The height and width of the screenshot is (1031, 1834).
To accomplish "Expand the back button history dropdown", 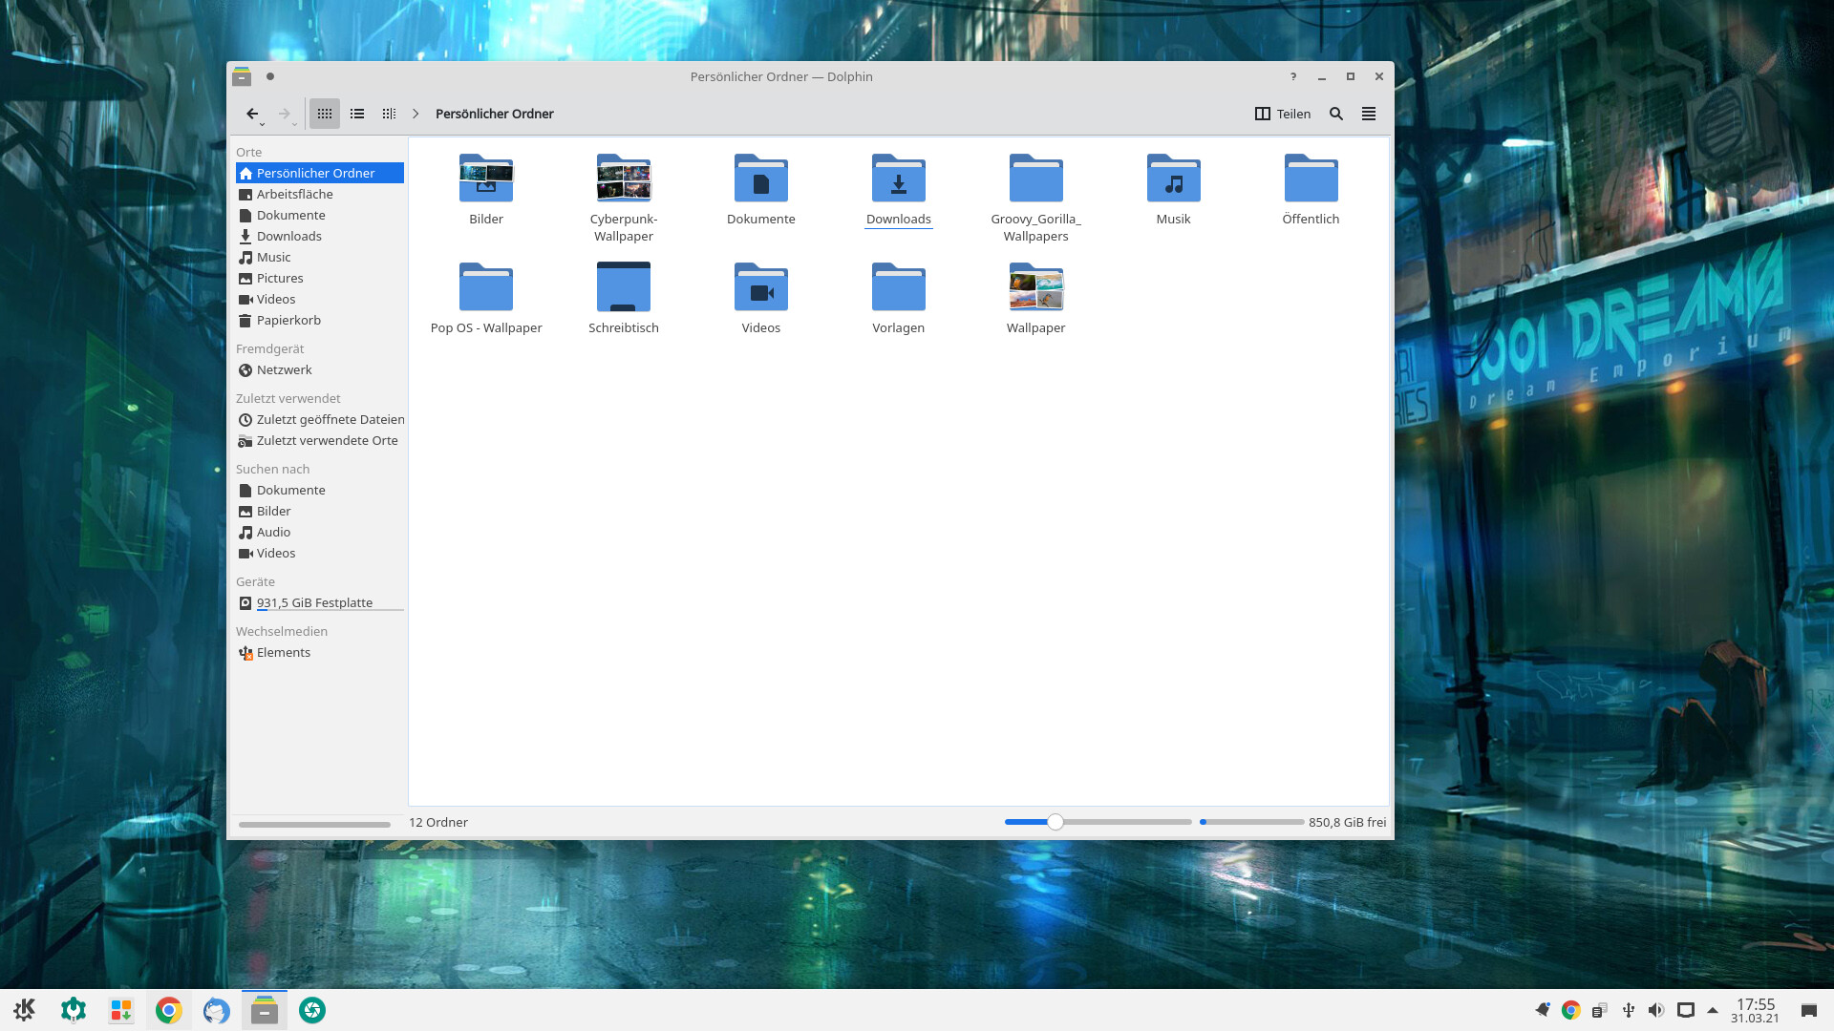I will (264, 124).
